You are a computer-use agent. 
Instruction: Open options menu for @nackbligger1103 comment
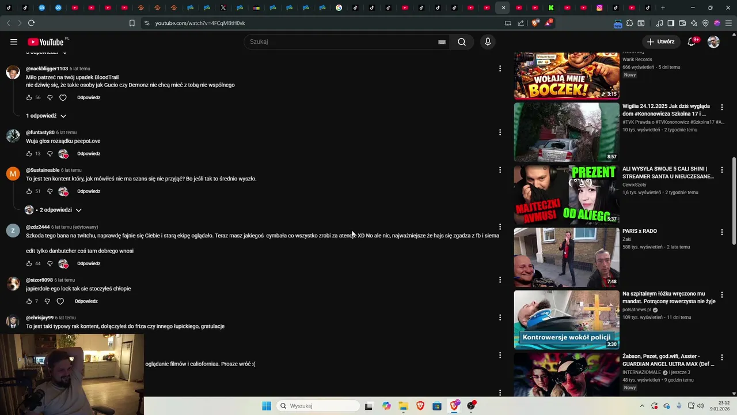pyautogui.click(x=500, y=69)
